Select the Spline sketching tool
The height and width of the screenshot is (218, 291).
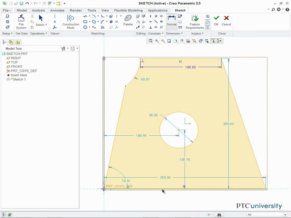click(94, 27)
